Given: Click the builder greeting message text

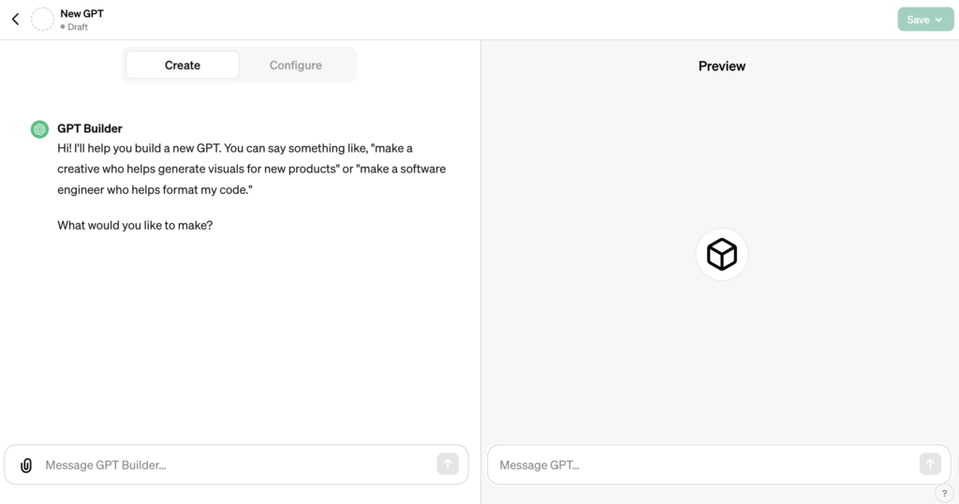Looking at the screenshot, I should (251, 169).
